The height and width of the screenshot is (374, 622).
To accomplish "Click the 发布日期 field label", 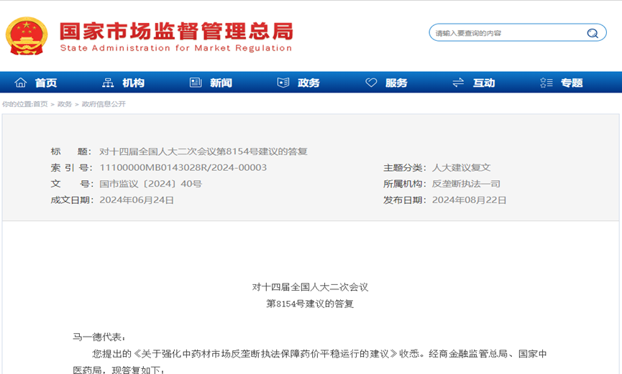I will click(405, 200).
